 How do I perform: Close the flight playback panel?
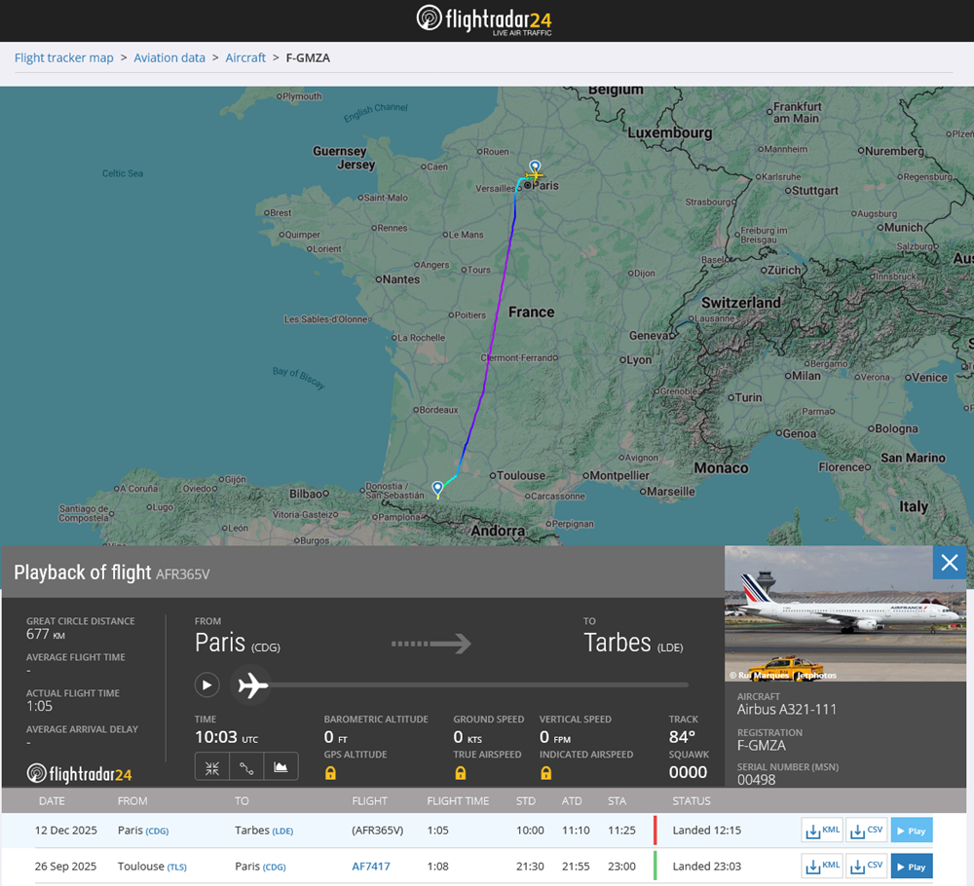point(950,562)
